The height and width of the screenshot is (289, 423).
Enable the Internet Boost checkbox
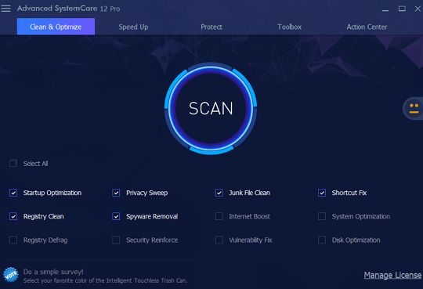(x=219, y=216)
